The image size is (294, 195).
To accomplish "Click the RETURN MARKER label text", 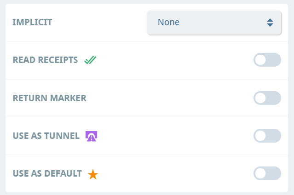I will click(x=50, y=98).
